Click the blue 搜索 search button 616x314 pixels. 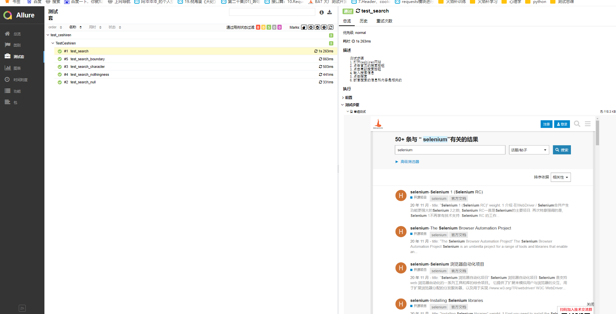pos(562,150)
